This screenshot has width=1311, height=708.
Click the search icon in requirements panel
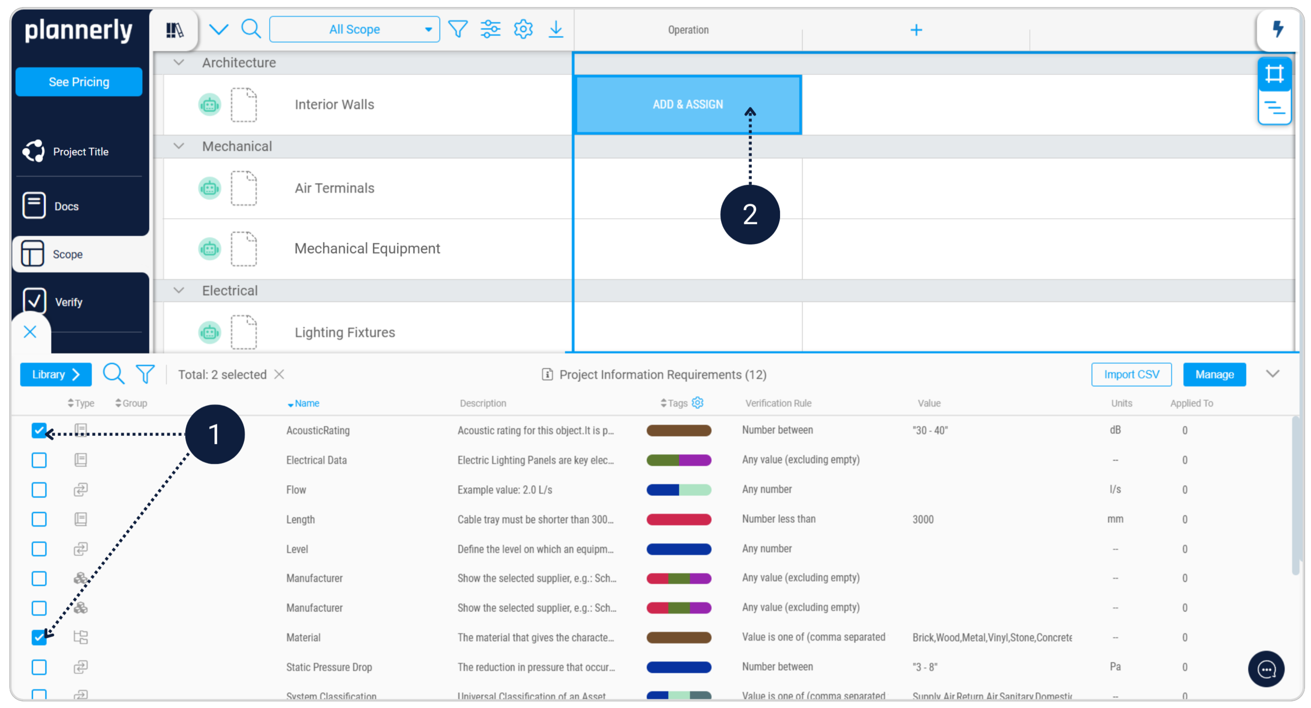tap(113, 374)
